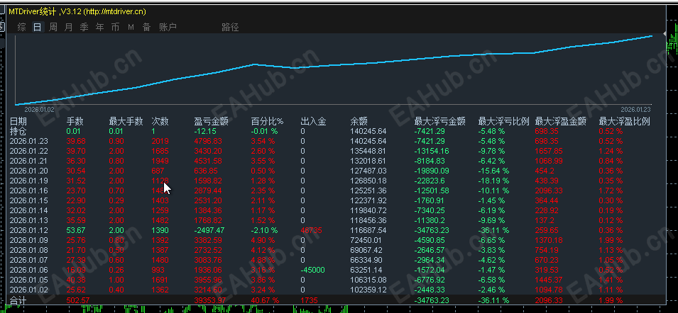
Task: Click the 最大浮亏比例 column header
Action: 504,122
